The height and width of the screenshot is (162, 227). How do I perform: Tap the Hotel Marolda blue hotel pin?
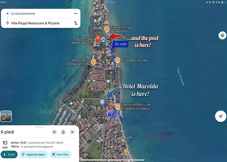tap(102, 102)
